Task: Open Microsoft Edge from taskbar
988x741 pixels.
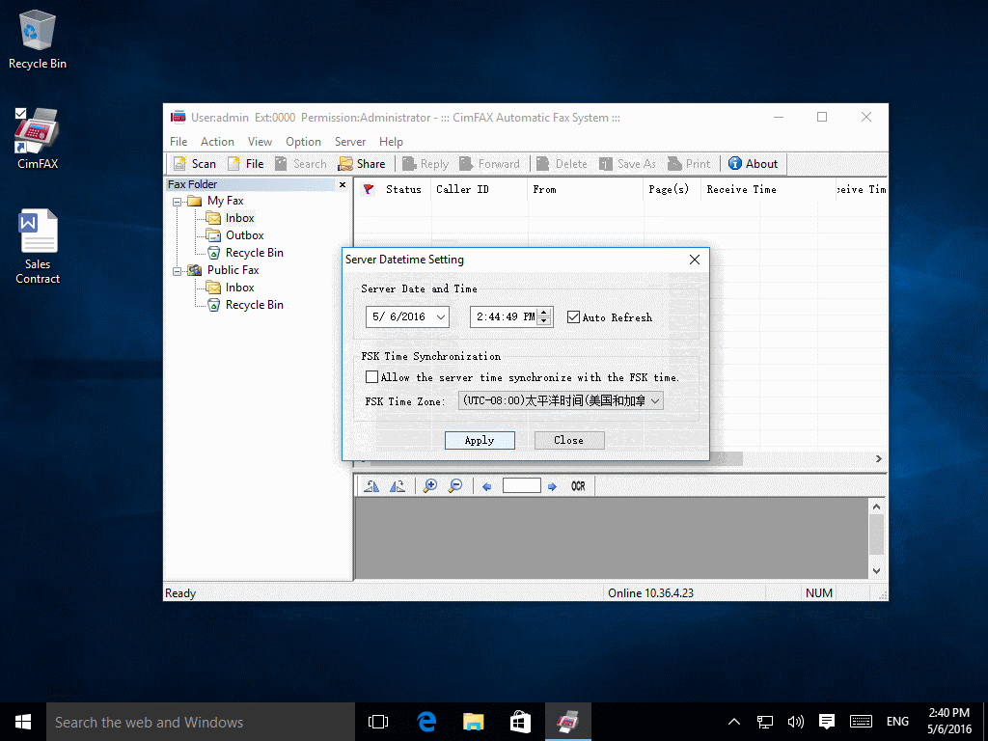Action: 426,722
